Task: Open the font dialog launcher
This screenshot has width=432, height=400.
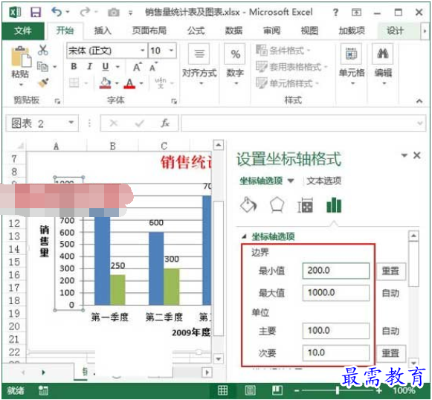Action: (174, 101)
